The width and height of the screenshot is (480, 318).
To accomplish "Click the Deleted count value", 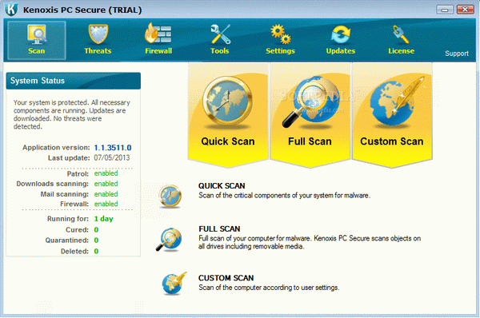I will 96,252.
